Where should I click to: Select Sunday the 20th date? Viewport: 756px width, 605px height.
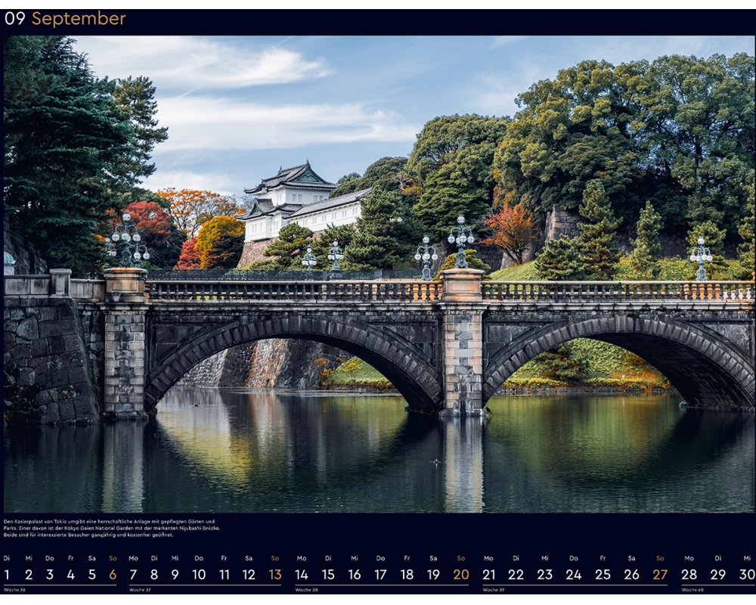point(460,574)
